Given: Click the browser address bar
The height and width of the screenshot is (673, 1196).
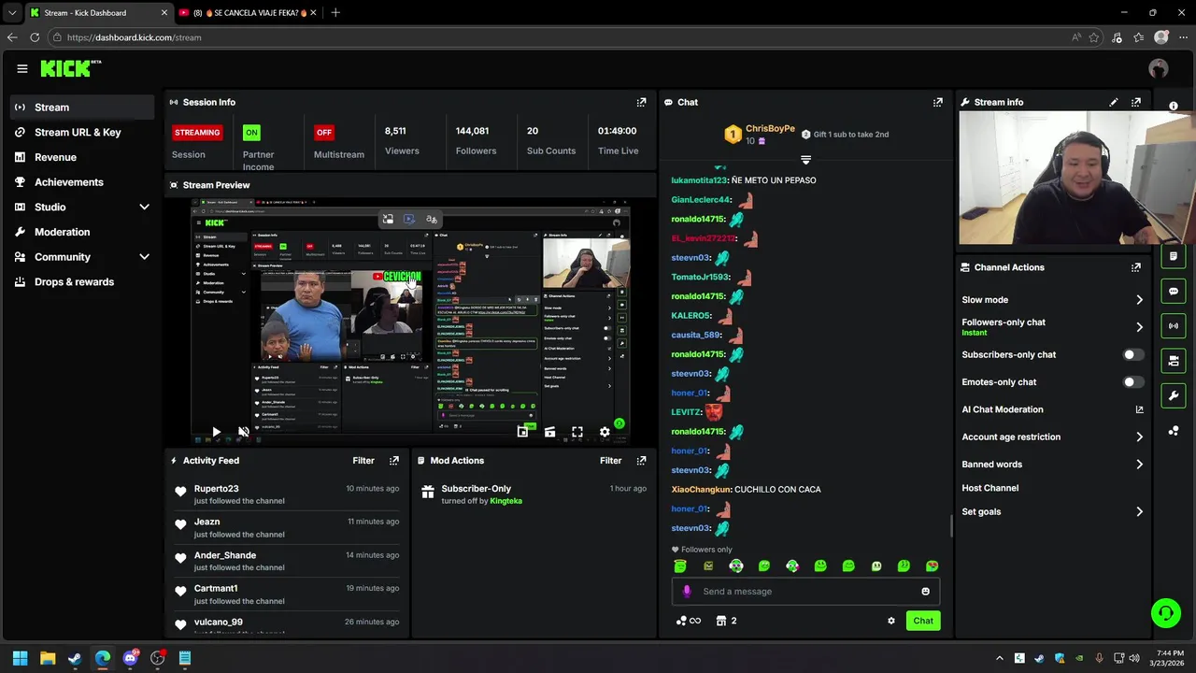Looking at the screenshot, I should (561, 37).
